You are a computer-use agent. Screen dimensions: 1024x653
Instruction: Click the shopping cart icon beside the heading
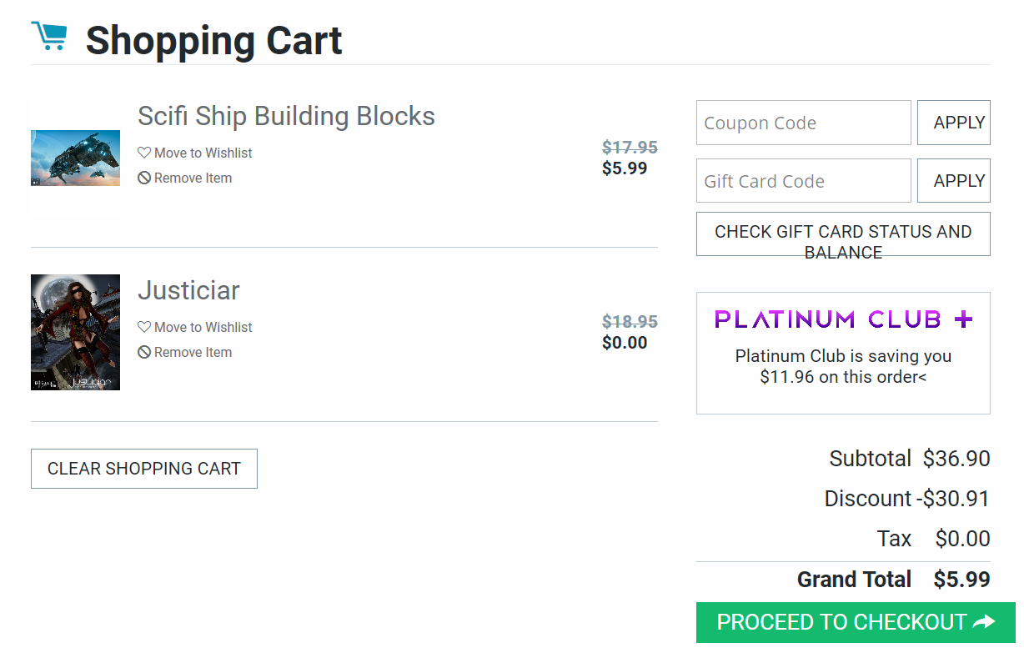coord(48,36)
